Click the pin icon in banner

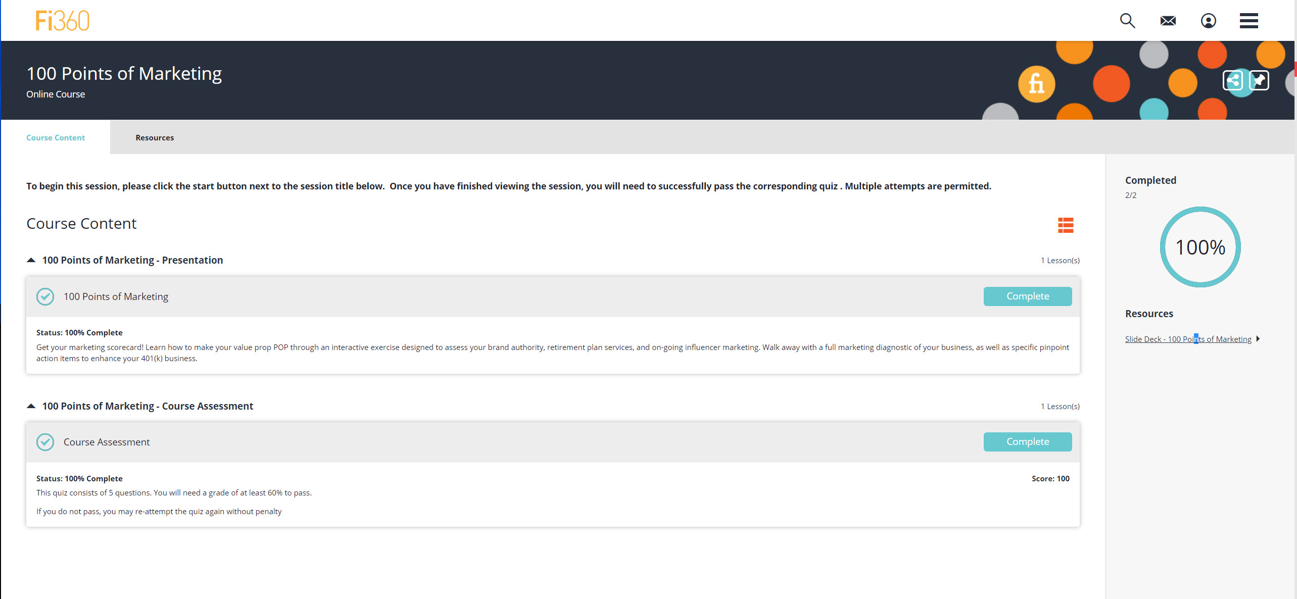point(1259,80)
